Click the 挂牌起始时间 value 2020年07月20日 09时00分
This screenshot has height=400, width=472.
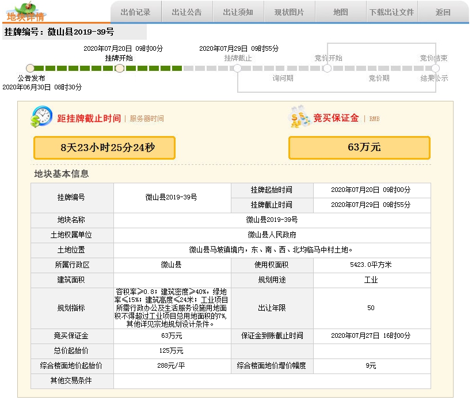pos(371,190)
